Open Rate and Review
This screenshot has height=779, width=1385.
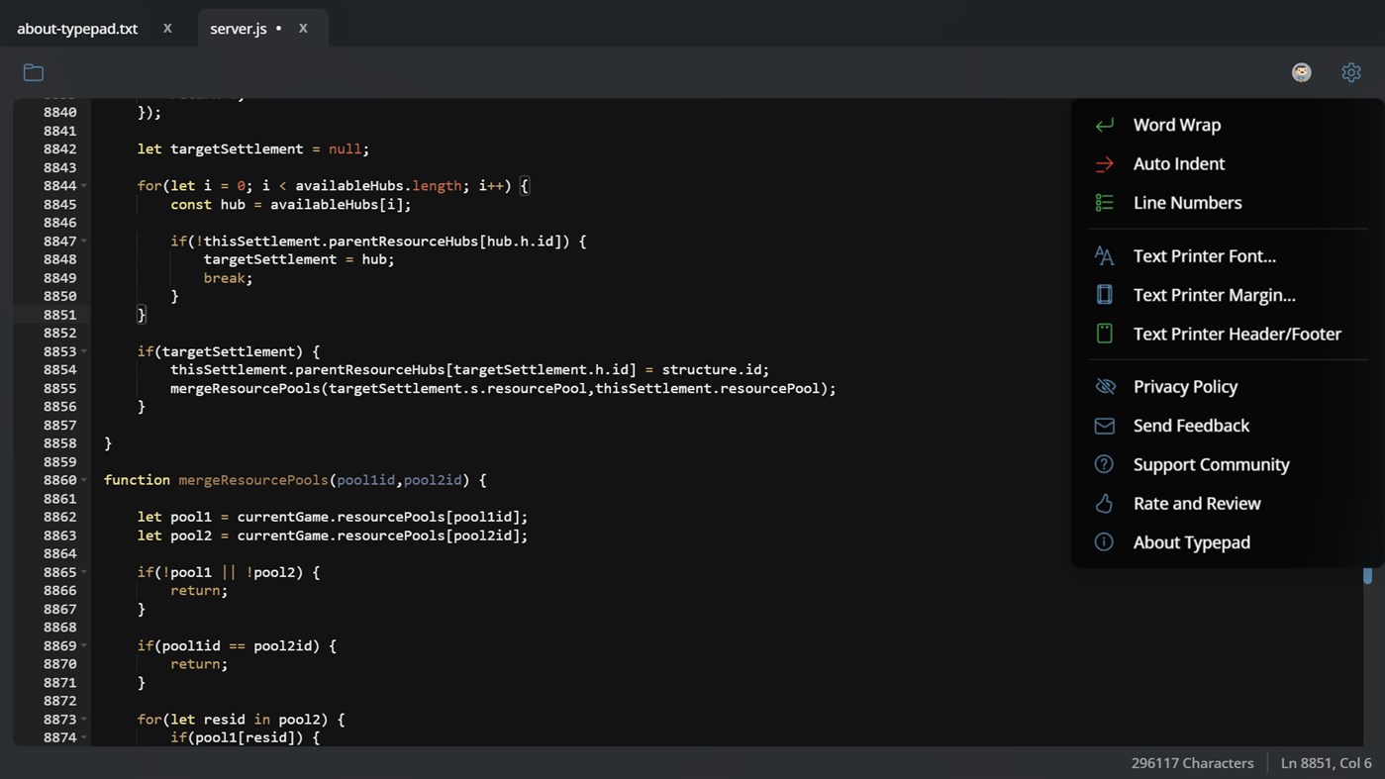(x=1197, y=503)
